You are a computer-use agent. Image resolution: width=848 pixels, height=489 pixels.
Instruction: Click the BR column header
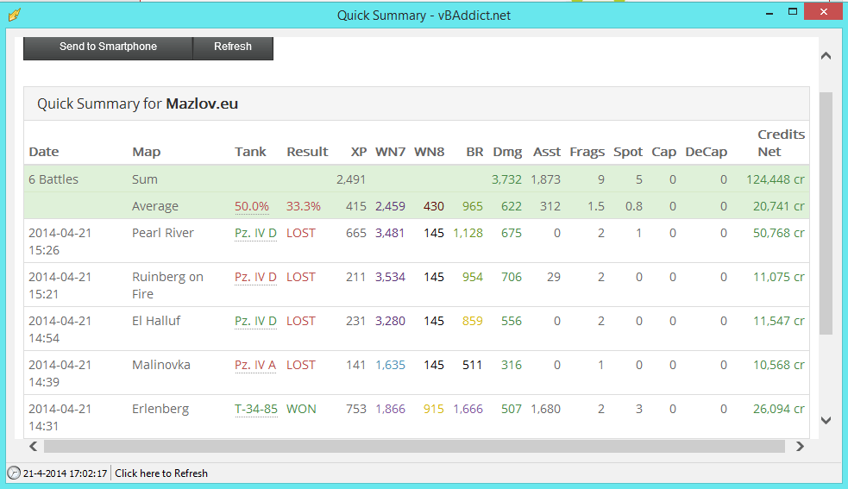[x=474, y=152]
